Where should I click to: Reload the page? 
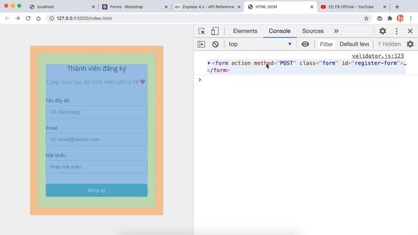click(x=28, y=18)
